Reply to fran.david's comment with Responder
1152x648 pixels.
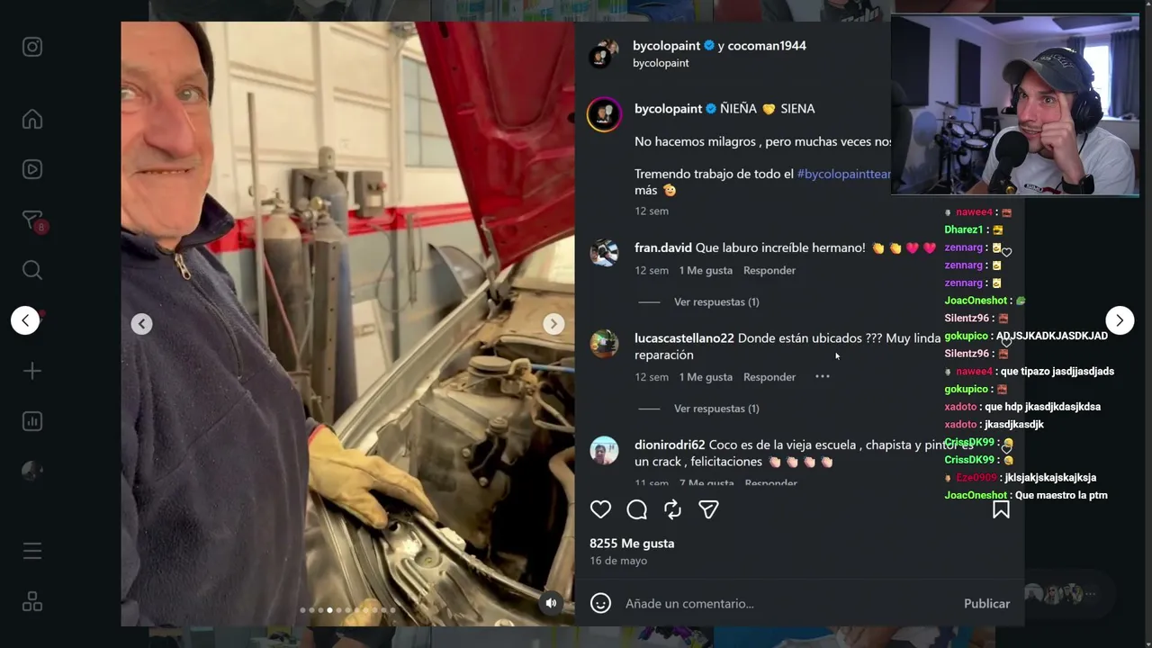pyautogui.click(x=769, y=270)
